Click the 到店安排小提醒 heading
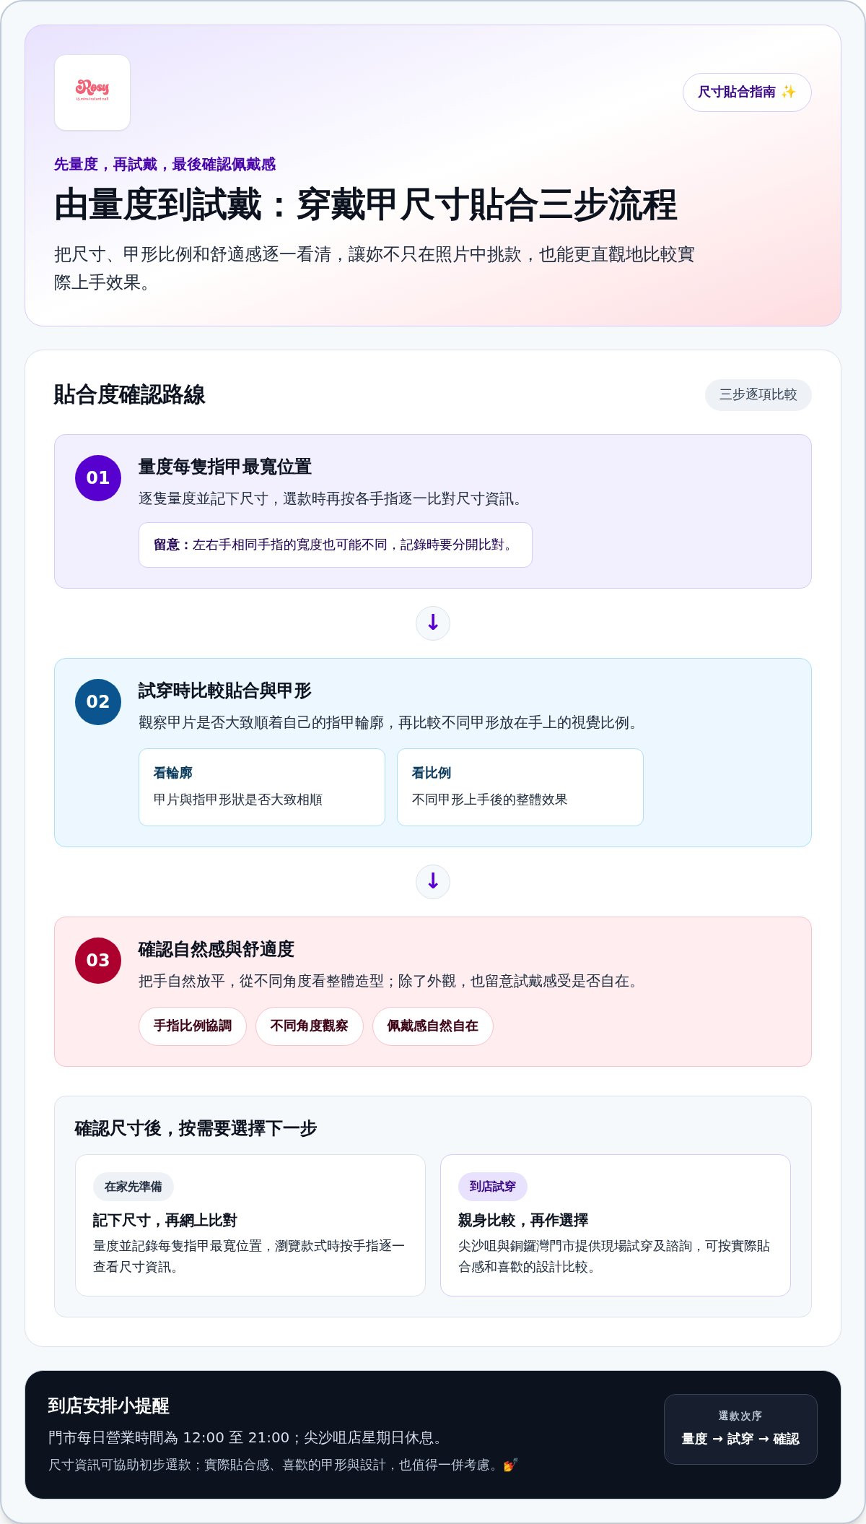Screen dimensions: 866x1524 pos(109,1406)
